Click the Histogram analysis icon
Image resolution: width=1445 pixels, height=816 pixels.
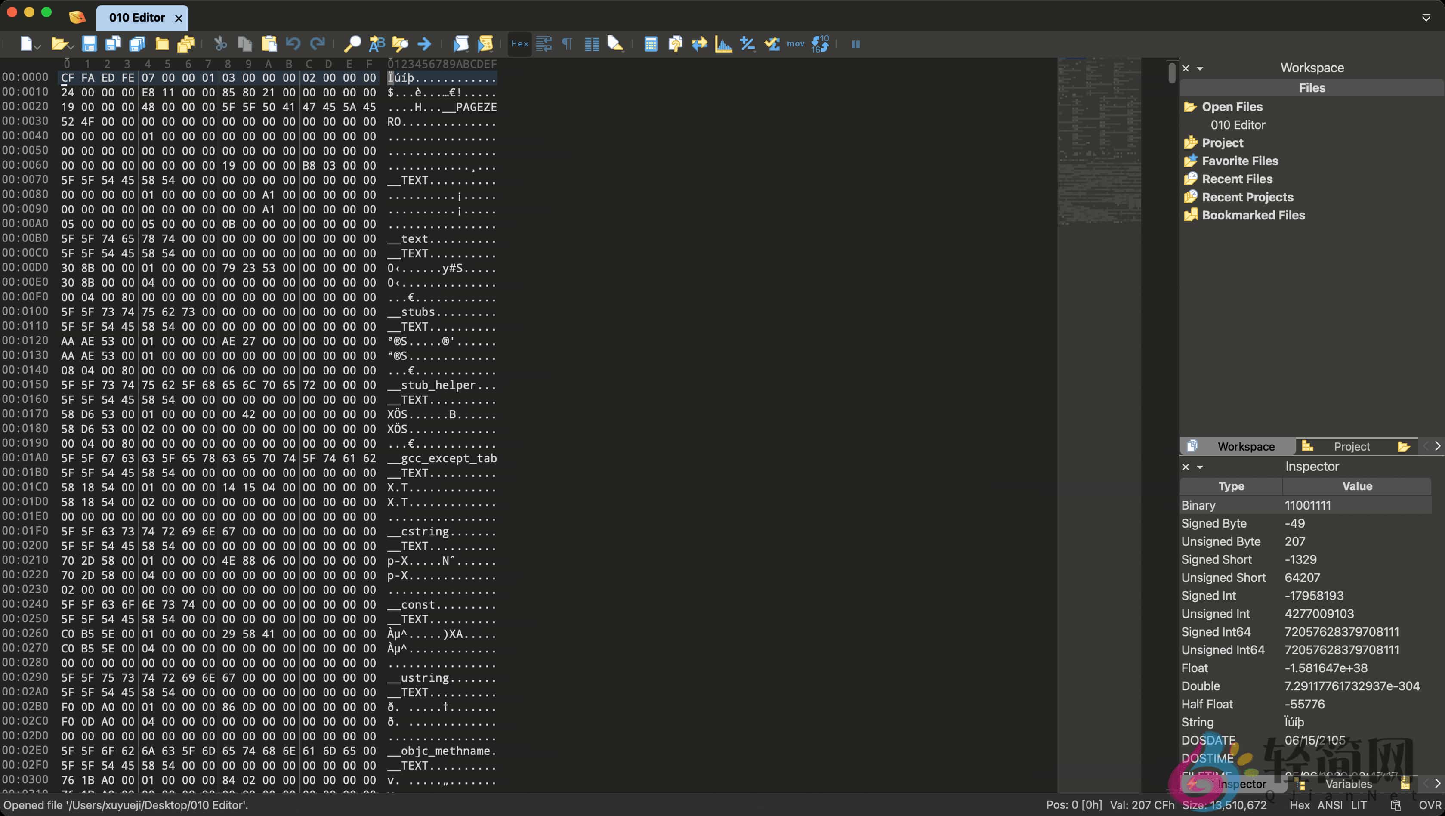tap(723, 44)
